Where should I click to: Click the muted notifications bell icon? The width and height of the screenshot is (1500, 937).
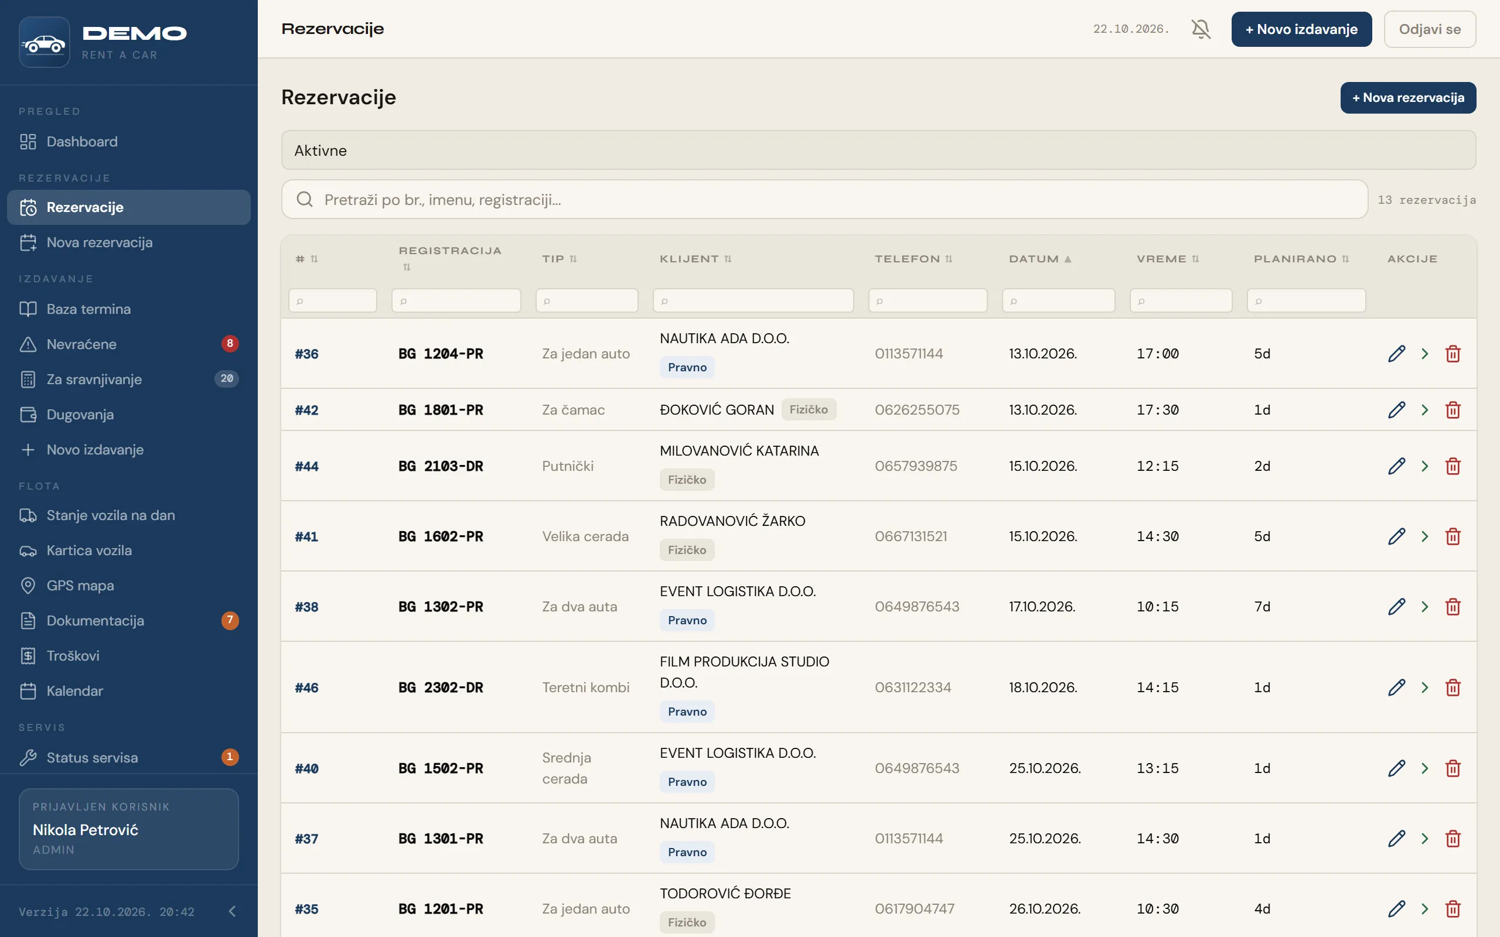click(1201, 29)
